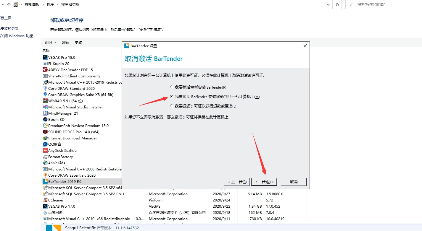The image size is (422, 231).
Task: Select the SOUND FORGE Pro 14.0 icon
Action: tap(45, 132)
